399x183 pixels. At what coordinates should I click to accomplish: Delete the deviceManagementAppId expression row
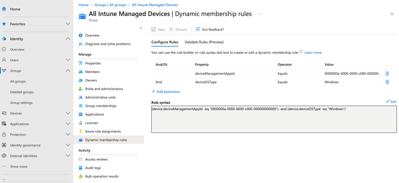tap(387, 74)
